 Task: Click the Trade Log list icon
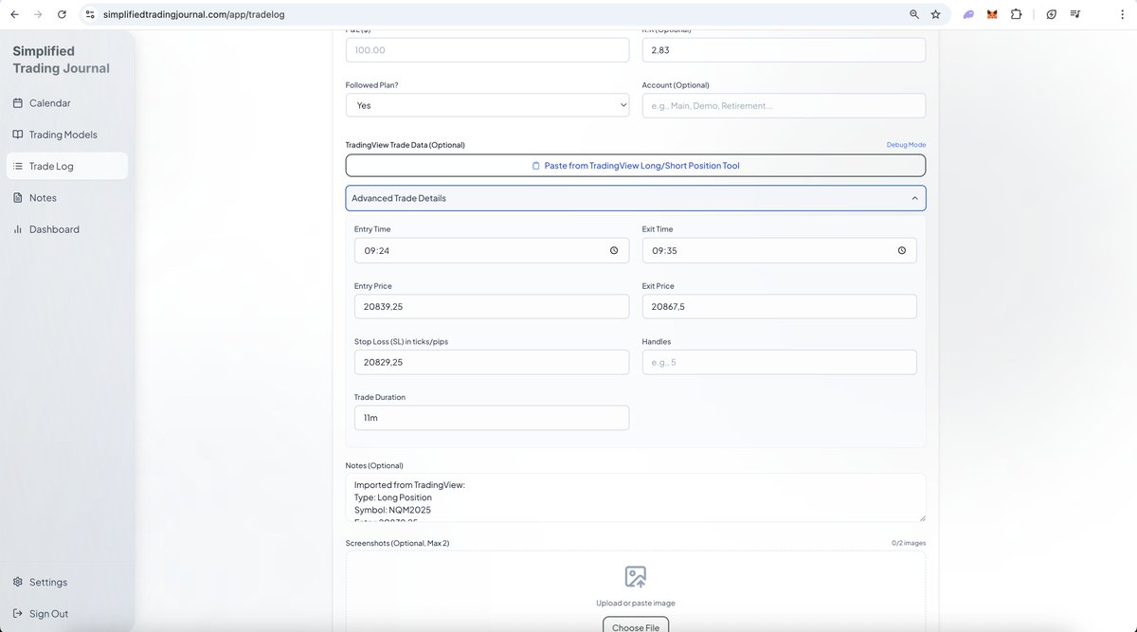point(18,166)
